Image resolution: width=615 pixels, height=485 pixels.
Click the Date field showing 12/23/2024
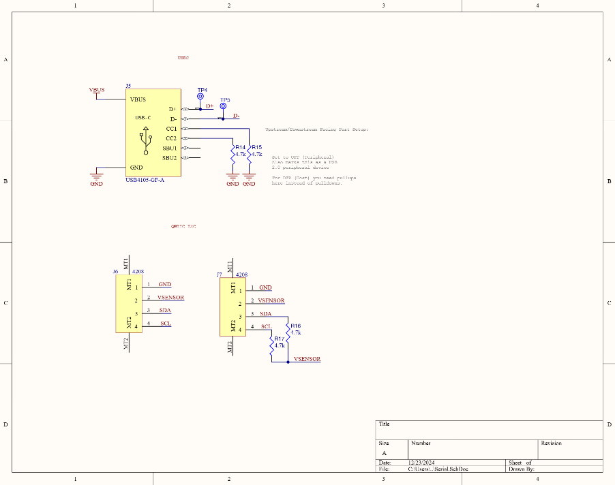[x=420, y=463]
